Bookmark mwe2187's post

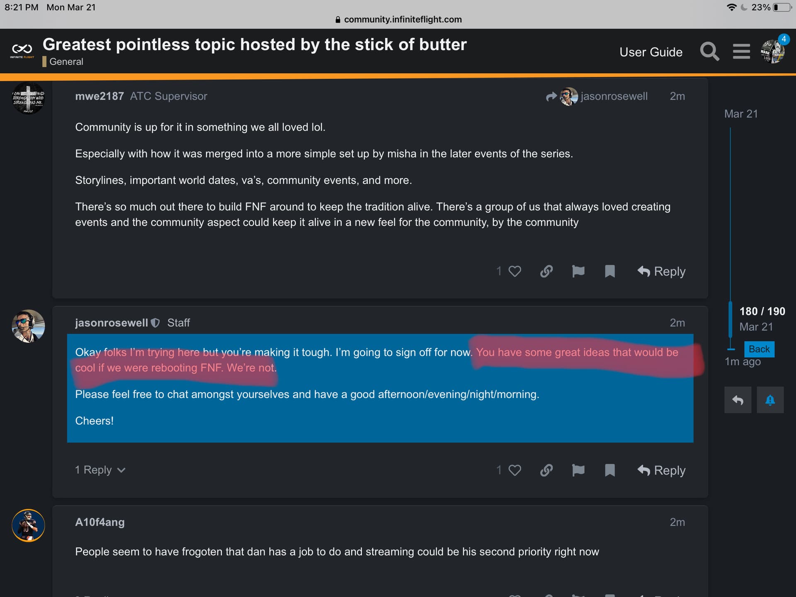(x=609, y=271)
